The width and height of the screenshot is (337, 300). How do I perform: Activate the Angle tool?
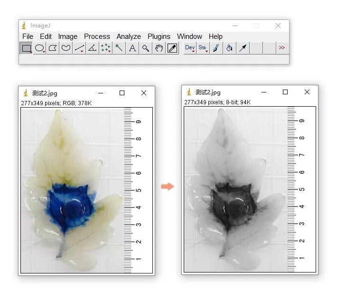coord(93,48)
